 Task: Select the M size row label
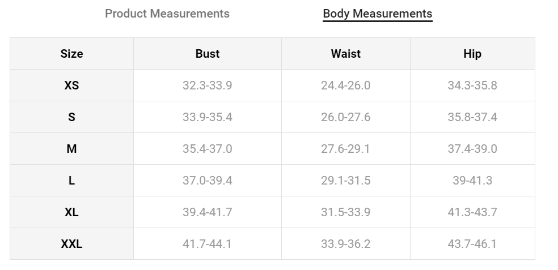tap(71, 149)
